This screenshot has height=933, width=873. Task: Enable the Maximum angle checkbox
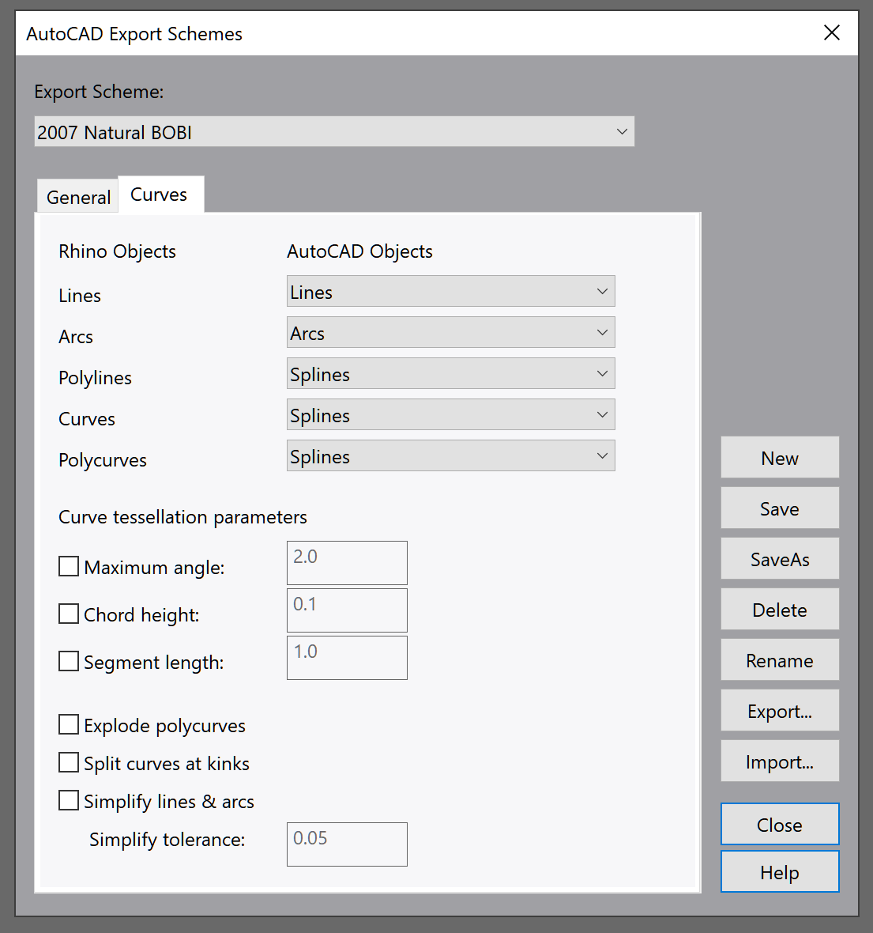point(69,566)
